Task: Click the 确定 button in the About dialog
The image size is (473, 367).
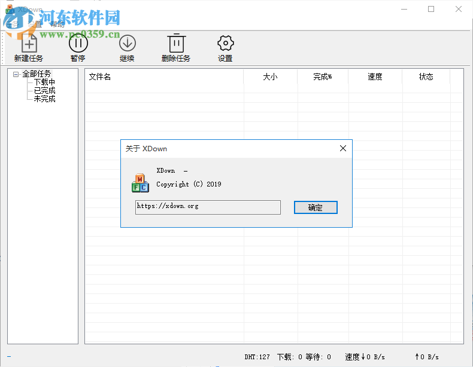Action: [x=316, y=207]
